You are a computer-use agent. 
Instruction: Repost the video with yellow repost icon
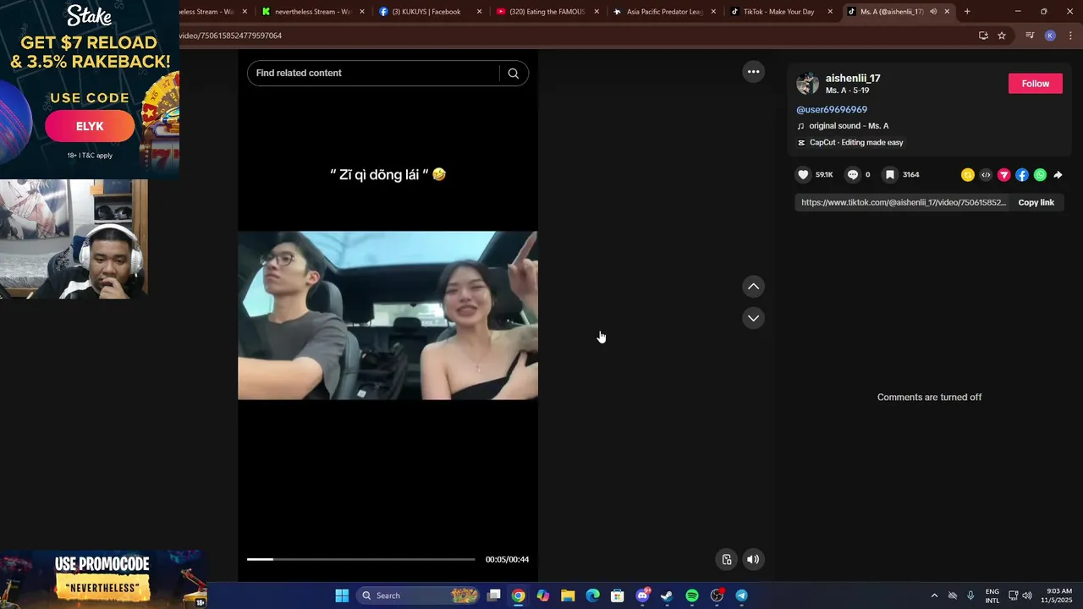[x=968, y=175]
